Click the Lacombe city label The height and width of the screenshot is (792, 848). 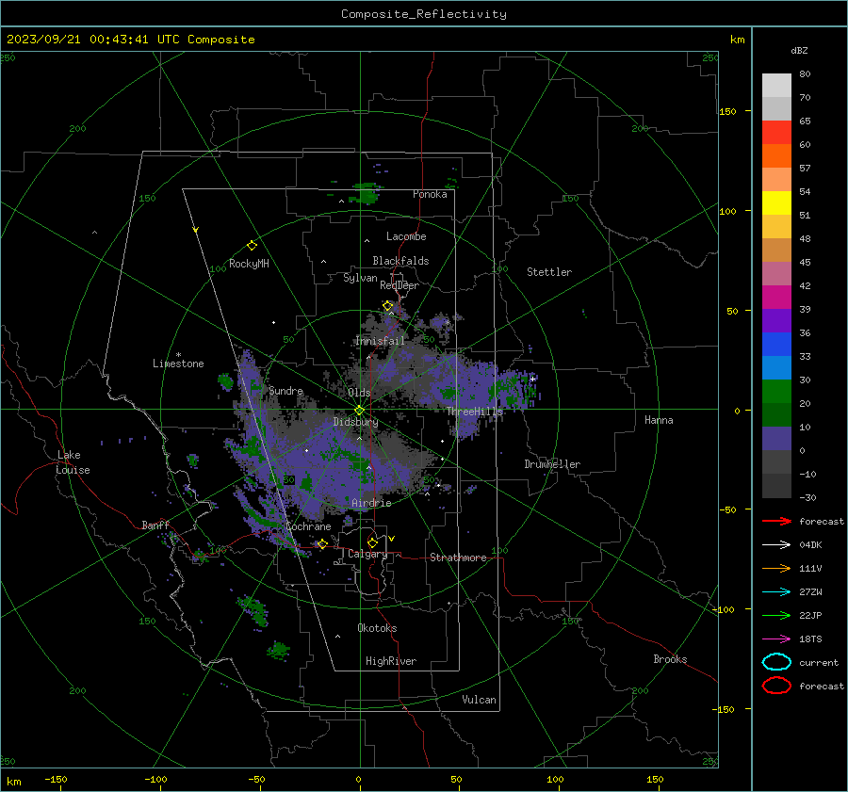coord(406,236)
